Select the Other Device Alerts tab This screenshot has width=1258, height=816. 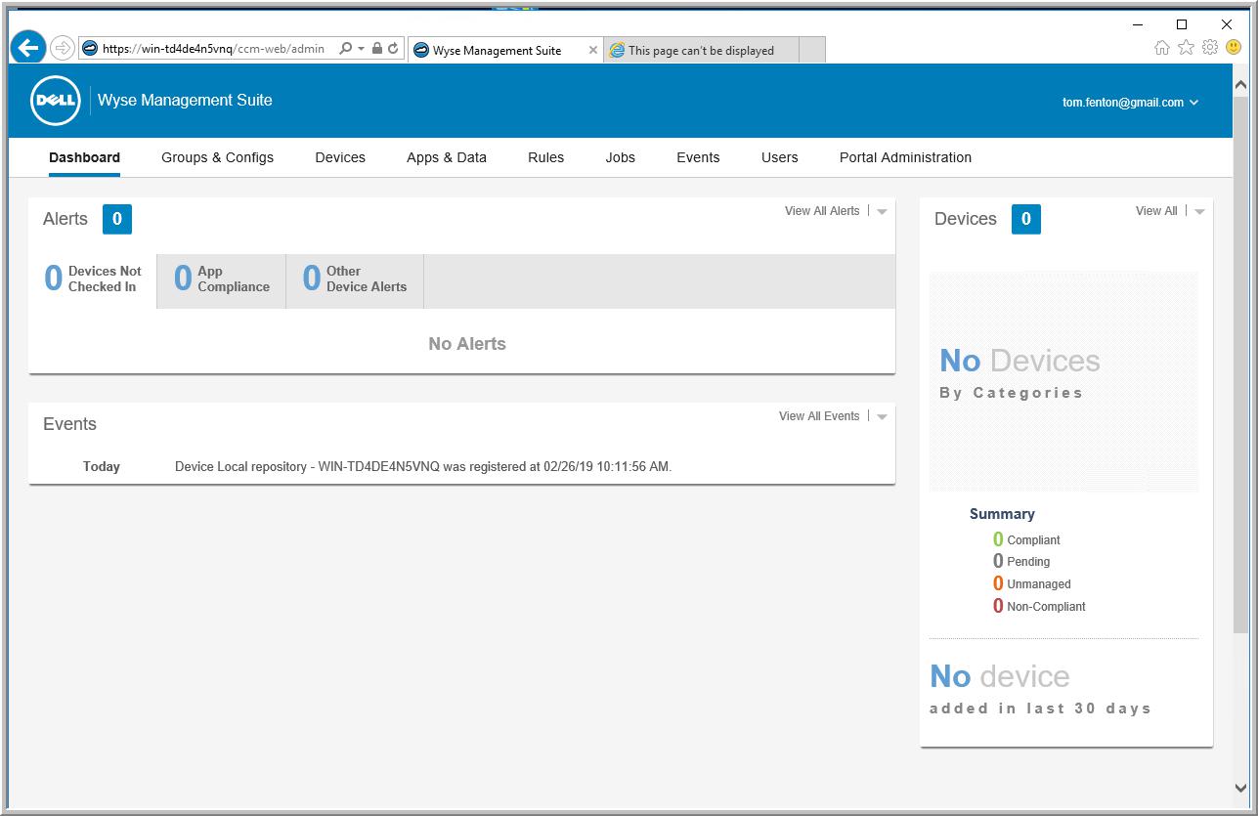tap(354, 280)
